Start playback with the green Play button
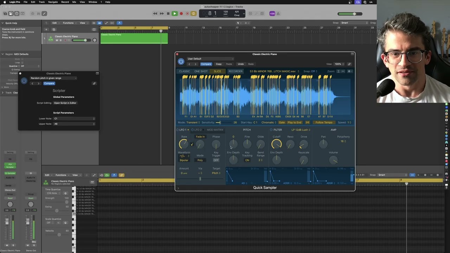 point(174,14)
